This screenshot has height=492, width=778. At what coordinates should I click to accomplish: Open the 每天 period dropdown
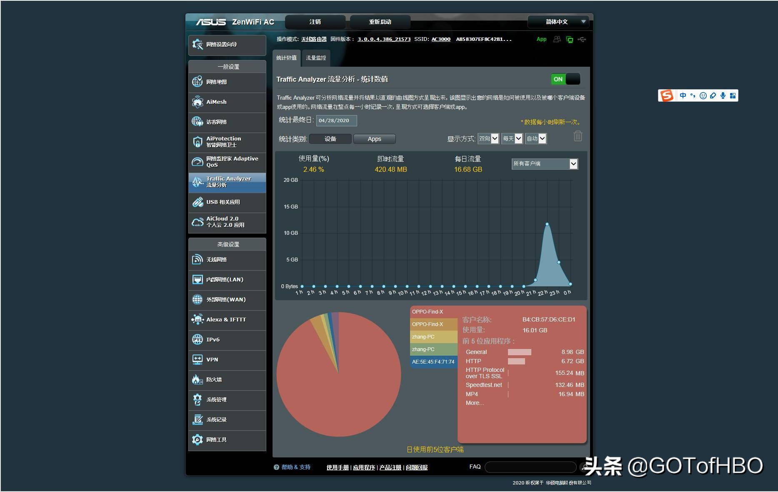click(x=512, y=138)
